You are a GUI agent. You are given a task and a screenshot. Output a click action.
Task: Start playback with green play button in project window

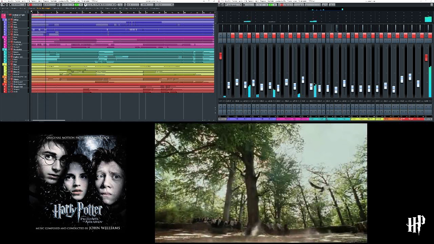[77, 5]
